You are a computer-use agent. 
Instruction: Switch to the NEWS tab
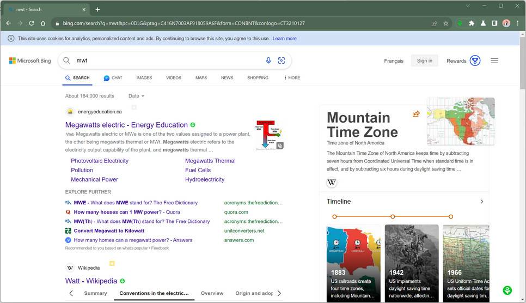coord(227,77)
